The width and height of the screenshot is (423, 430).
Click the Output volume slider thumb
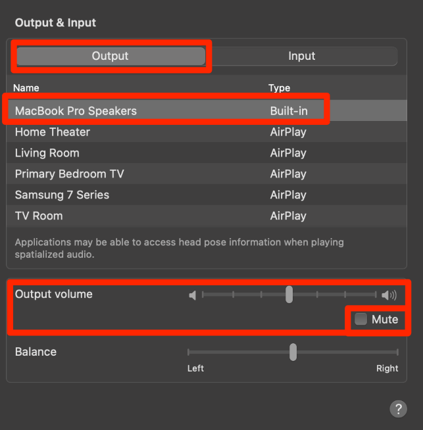289,295
